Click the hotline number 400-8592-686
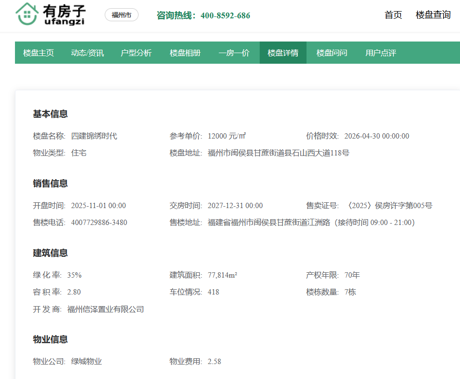 [225, 15]
